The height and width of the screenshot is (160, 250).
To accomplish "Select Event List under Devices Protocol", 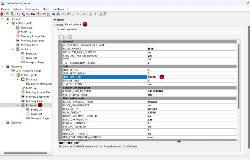I will click(x=32, y=54).
